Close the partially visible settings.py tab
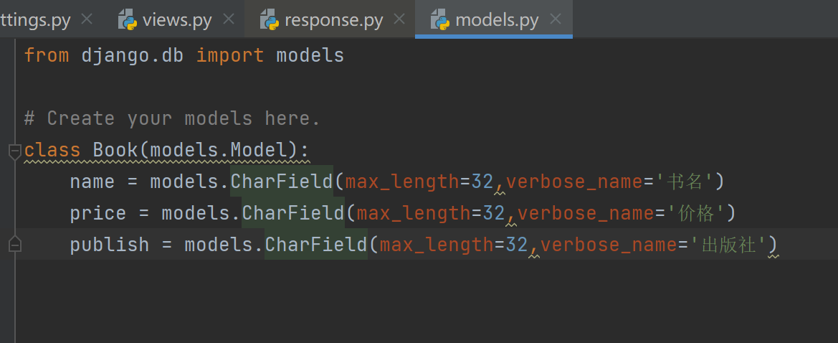Image resolution: width=838 pixels, height=343 pixels. (x=87, y=19)
